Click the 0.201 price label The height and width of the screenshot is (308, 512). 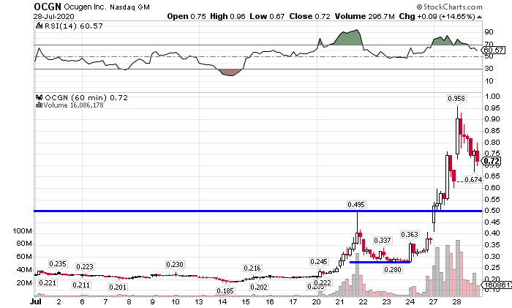(x=118, y=287)
